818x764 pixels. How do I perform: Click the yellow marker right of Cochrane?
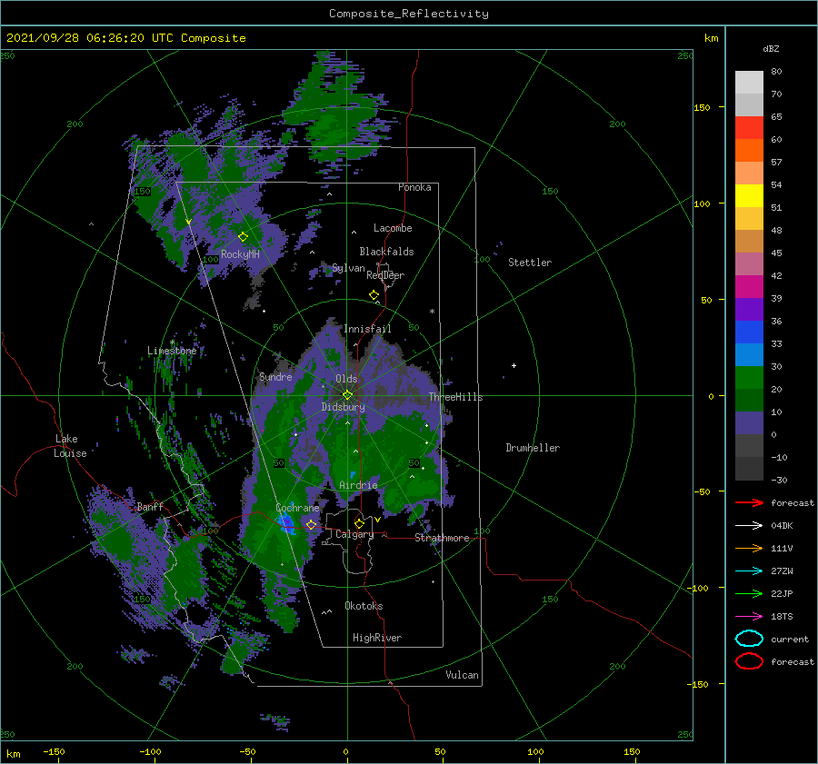(x=312, y=525)
